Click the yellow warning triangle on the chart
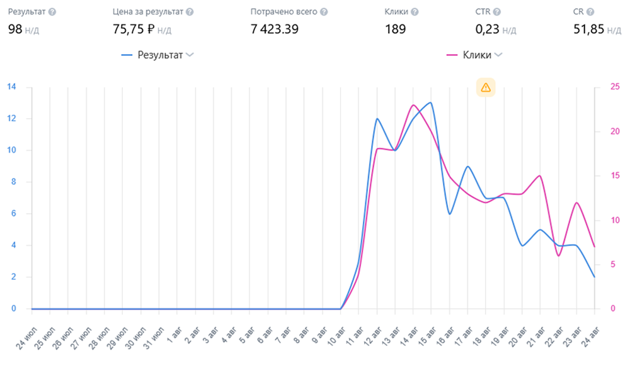This screenshot has height=376, width=630. pos(485,87)
